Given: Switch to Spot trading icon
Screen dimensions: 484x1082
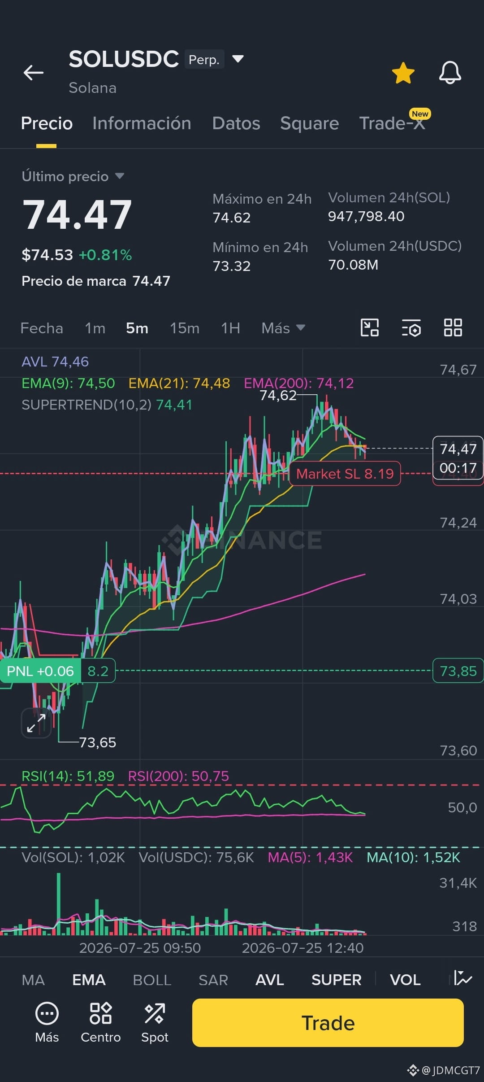Looking at the screenshot, I should click(x=155, y=1022).
